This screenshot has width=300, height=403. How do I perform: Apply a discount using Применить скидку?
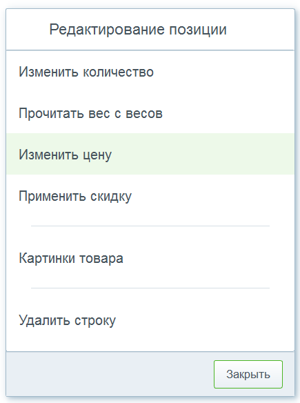coord(150,196)
